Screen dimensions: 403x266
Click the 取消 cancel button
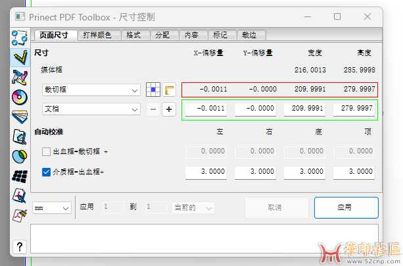[x=277, y=207]
